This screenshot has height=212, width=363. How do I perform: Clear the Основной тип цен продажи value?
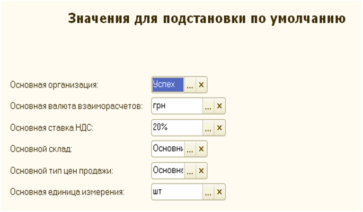[x=201, y=170]
